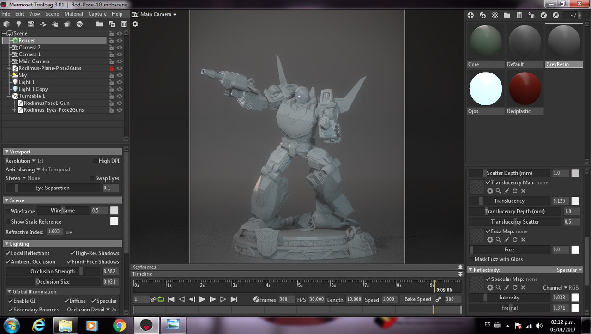This screenshot has width=591, height=334.
Task: Enable High DPI checkbox
Action: 95,161
